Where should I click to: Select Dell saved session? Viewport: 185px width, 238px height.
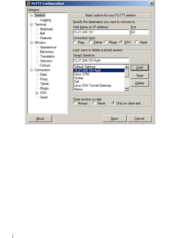click(x=99, y=82)
